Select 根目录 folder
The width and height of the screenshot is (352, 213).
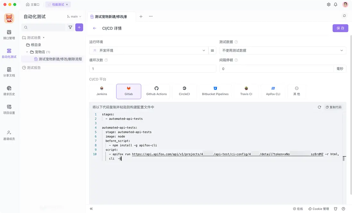pyautogui.click(x=34, y=45)
